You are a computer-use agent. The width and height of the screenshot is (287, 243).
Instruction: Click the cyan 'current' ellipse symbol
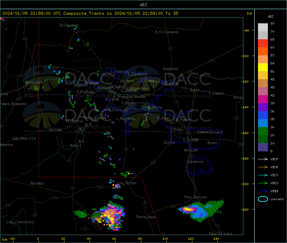[x=263, y=199]
